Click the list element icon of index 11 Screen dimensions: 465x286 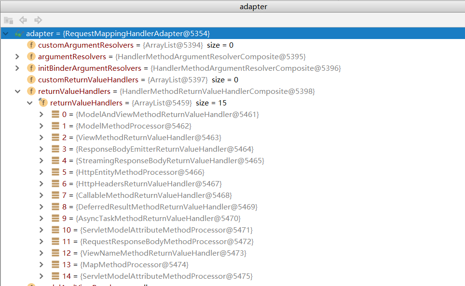click(55, 241)
